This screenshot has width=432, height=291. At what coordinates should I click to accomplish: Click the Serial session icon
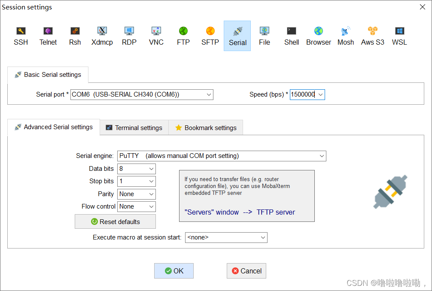tap(237, 36)
